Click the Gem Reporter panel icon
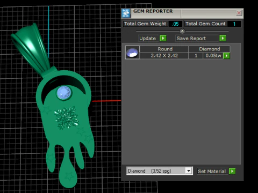 pos(126,13)
